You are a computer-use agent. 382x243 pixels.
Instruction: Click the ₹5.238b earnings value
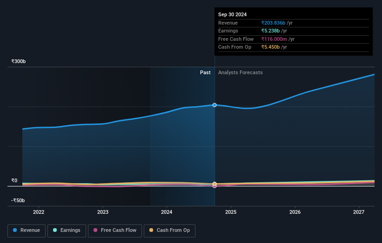click(270, 31)
